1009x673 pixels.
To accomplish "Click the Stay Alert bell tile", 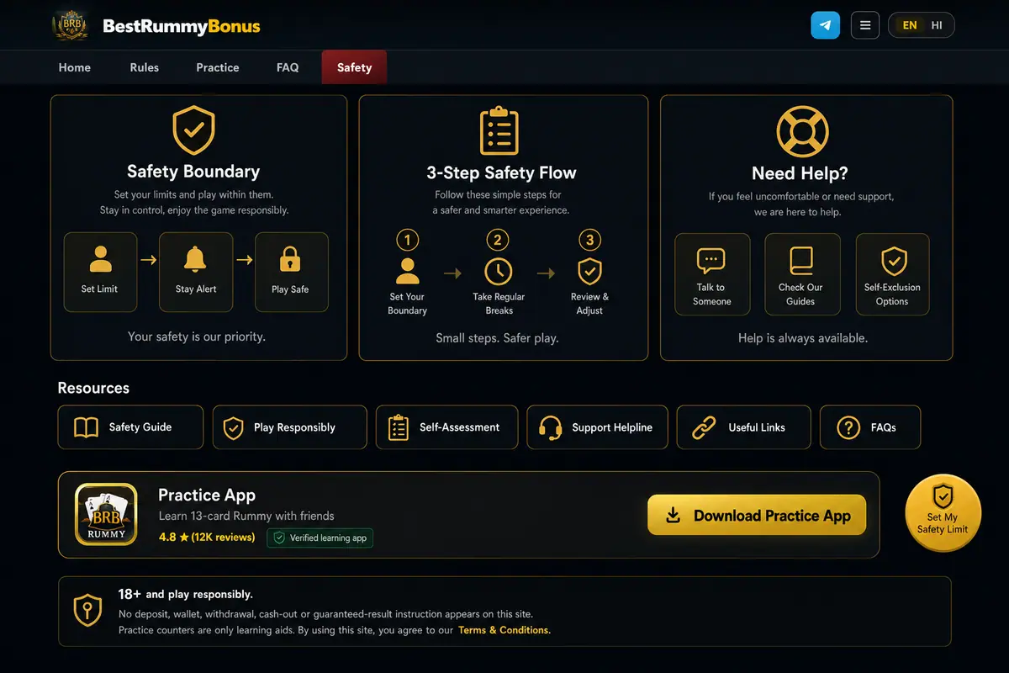I will tap(196, 272).
